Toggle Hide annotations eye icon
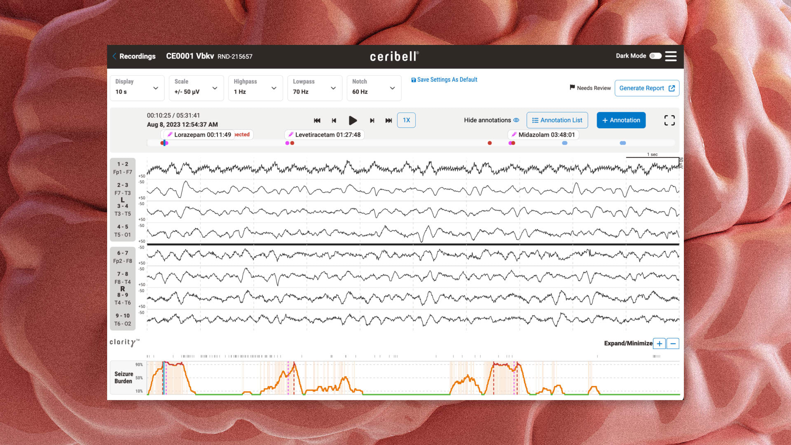The height and width of the screenshot is (445, 791). [517, 120]
